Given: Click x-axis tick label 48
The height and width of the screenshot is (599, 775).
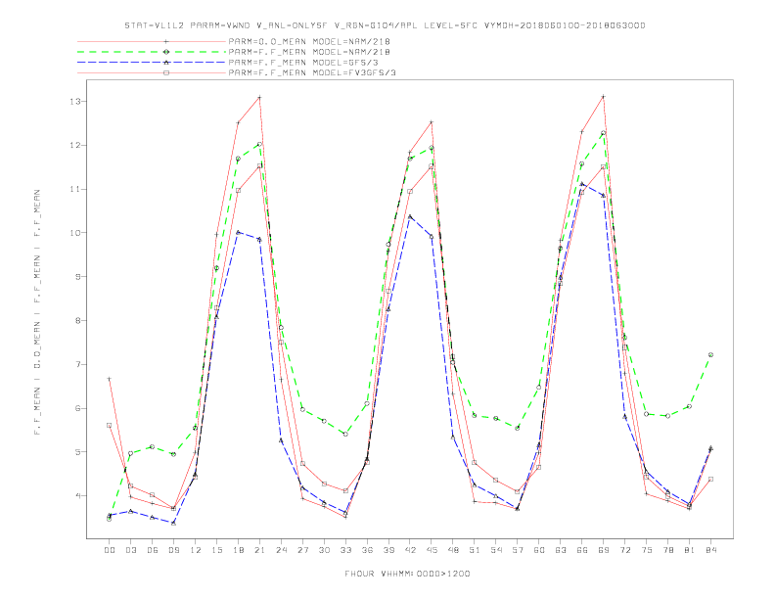Looking at the screenshot, I should [453, 550].
